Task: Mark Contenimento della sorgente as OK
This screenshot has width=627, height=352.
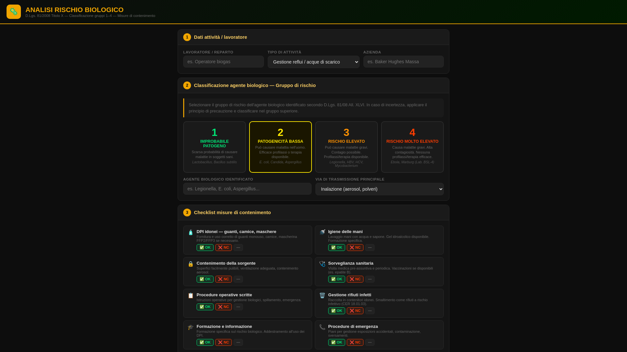Action: pyautogui.click(x=205, y=279)
